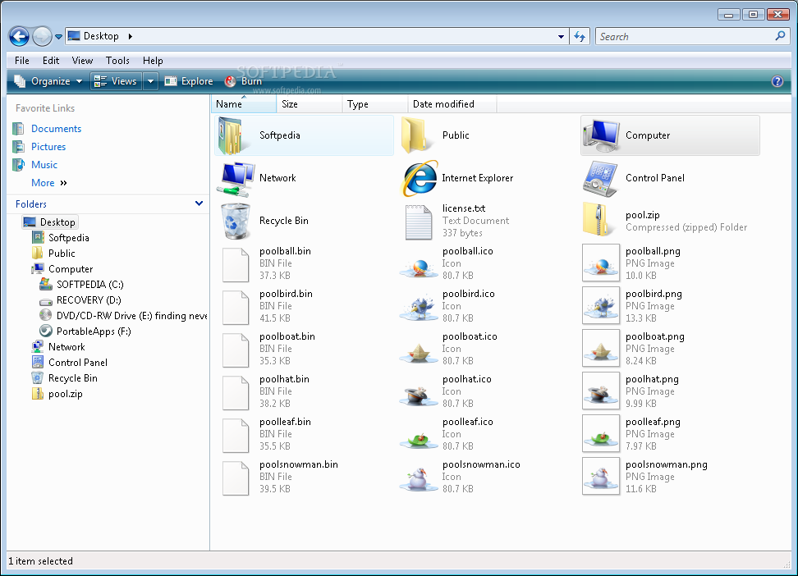Select the poolball.png thumbnail
Image resolution: width=798 pixels, height=576 pixels.
pyautogui.click(x=601, y=263)
